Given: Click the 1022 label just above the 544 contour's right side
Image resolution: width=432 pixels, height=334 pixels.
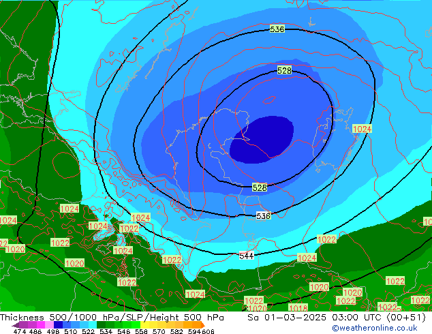Looking at the screenshot, I should click(327, 239).
